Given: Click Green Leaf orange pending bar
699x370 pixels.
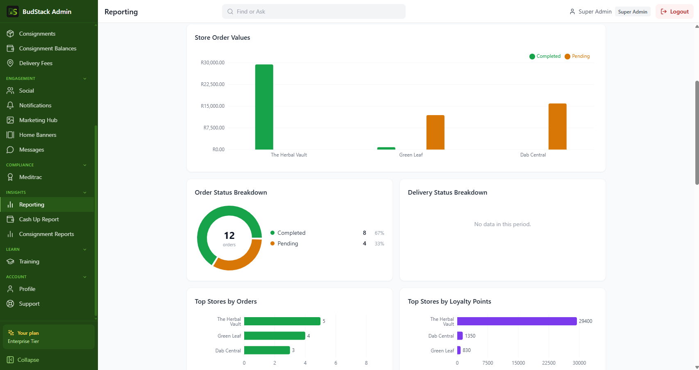Looking at the screenshot, I should click(436, 132).
